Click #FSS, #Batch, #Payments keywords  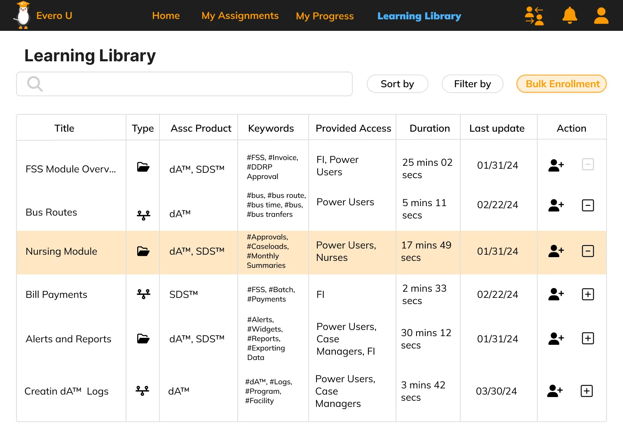point(271,295)
